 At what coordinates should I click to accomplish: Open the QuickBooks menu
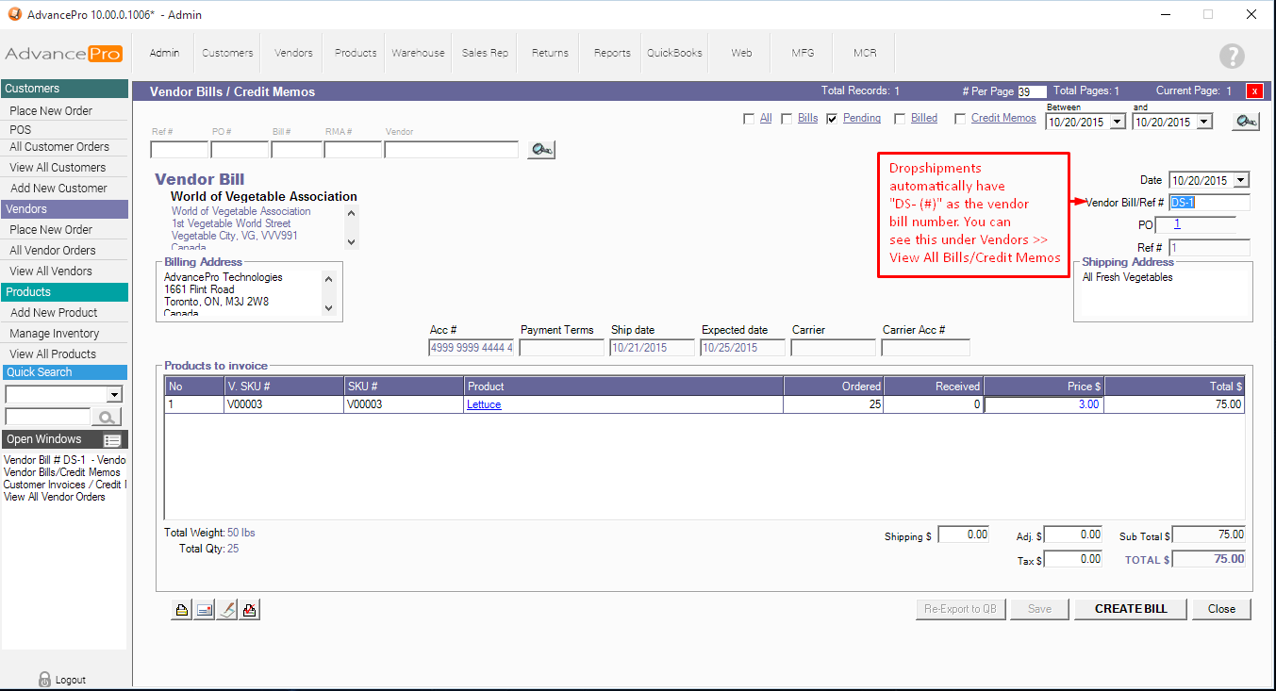(674, 53)
